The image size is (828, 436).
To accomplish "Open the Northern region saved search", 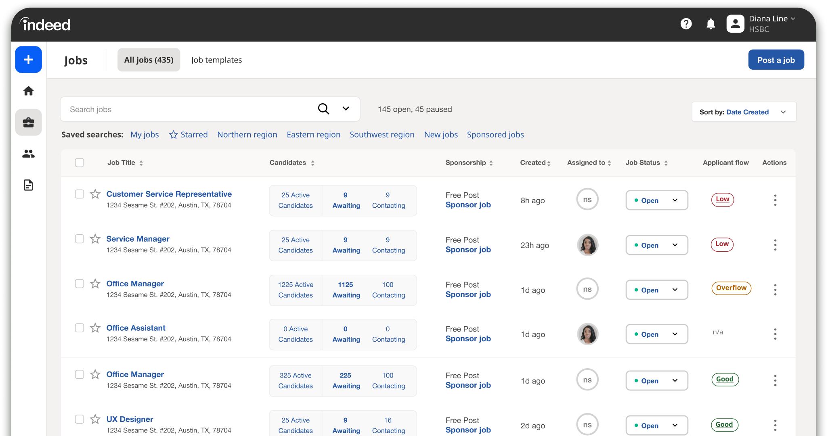I will tap(247, 135).
